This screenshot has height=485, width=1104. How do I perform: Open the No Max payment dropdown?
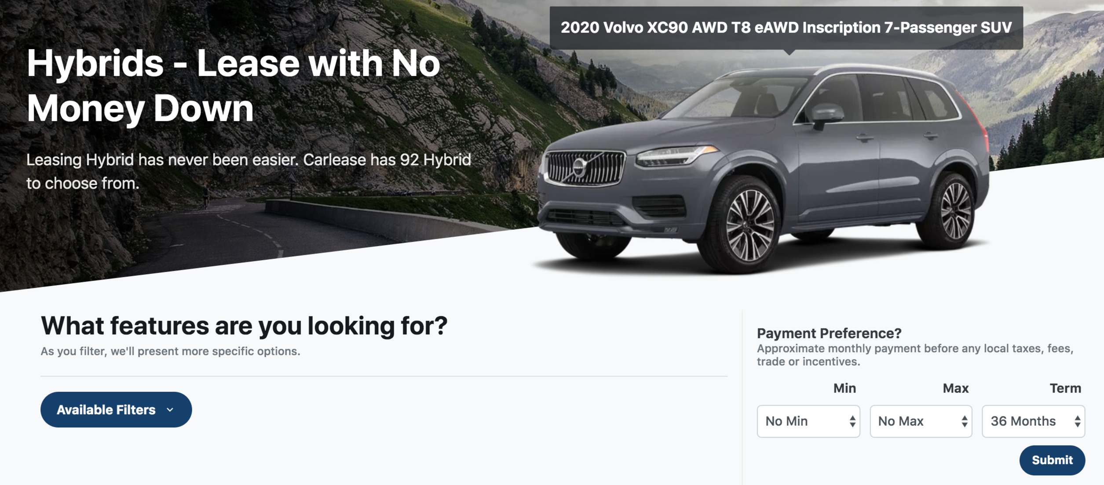pyautogui.click(x=921, y=421)
